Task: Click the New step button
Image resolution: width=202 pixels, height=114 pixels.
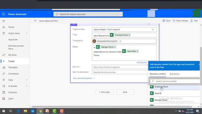Action: point(104,92)
